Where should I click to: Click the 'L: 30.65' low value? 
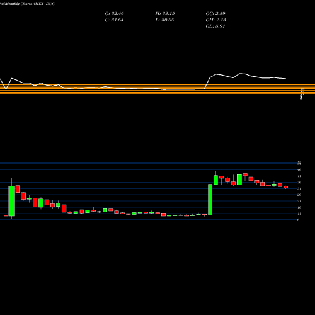coord(164,20)
